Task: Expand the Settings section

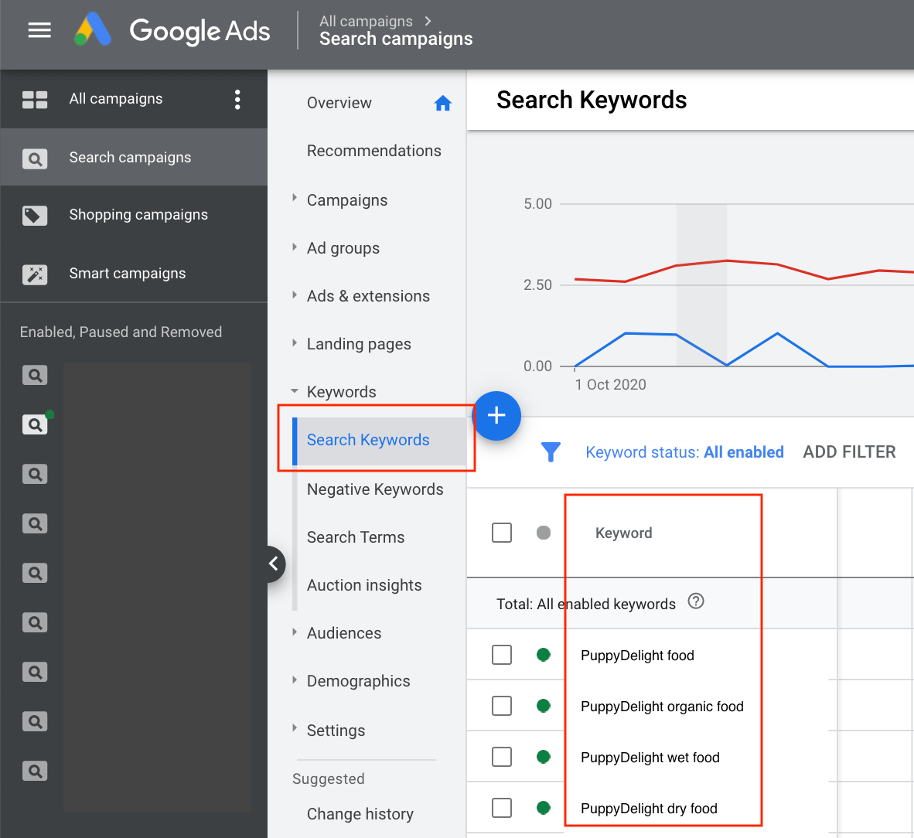Action: [295, 728]
